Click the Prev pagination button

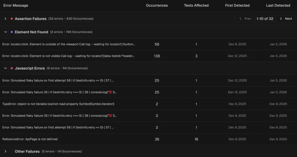245,19
